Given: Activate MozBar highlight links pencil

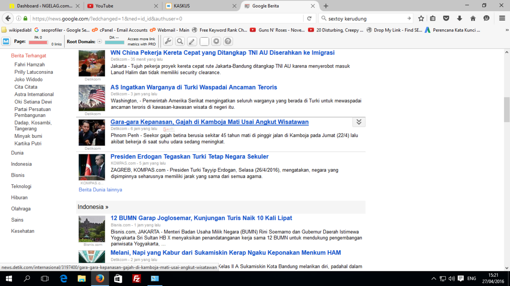Looking at the screenshot, I should [x=192, y=41].
